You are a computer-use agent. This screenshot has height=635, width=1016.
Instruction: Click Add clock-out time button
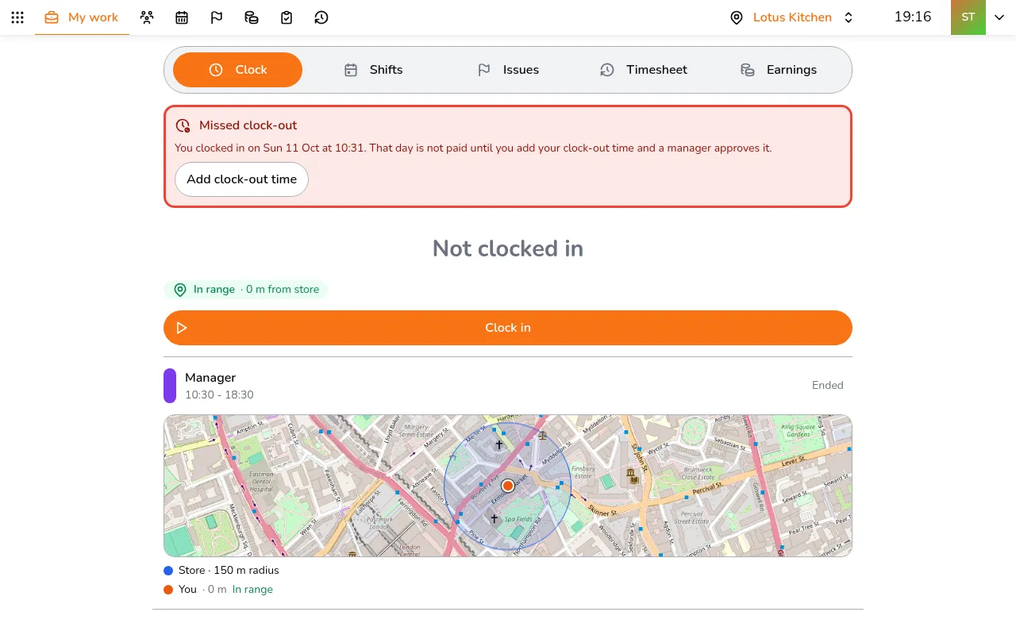pos(242,179)
